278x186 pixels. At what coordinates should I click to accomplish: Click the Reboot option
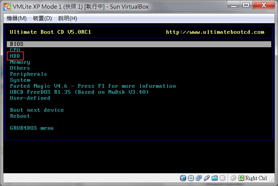pos(20,116)
